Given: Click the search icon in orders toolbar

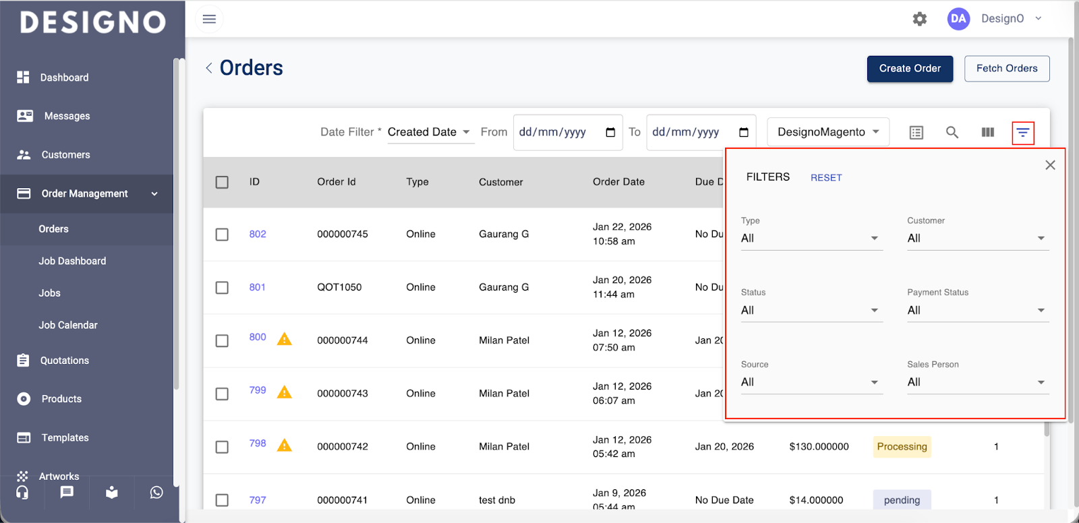Looking at the screenshot, I should tap(952, 132).
